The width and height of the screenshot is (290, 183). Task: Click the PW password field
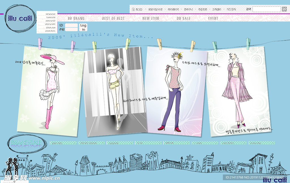click(x=71, y=29)
